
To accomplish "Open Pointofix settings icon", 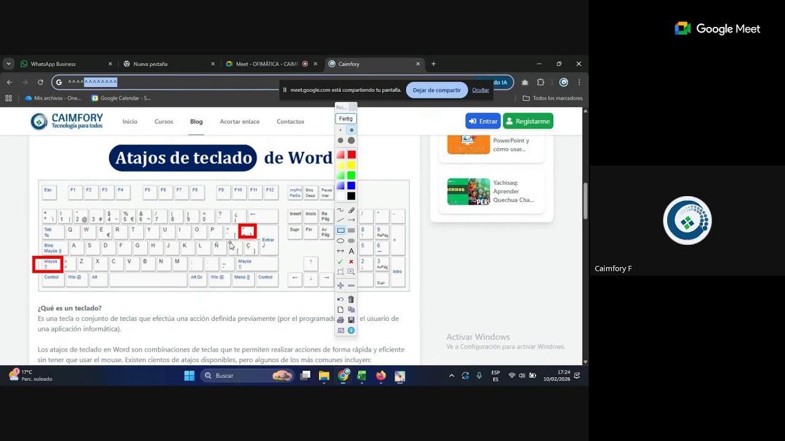I will [x=340, y=330].
